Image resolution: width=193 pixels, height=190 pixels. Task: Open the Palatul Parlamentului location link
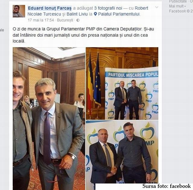(119, 14)
